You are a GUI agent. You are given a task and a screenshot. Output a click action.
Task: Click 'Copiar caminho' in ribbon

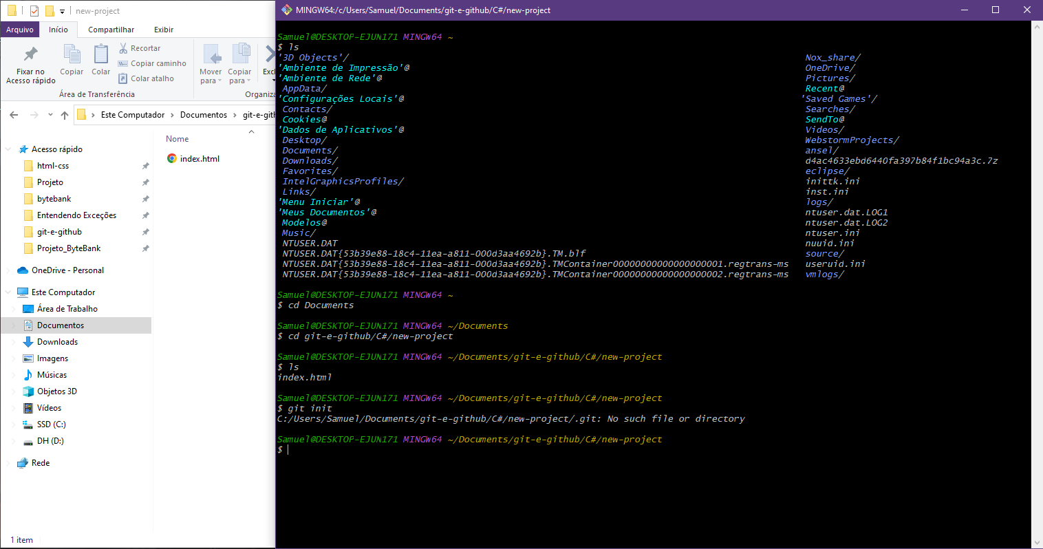click(152, 63)
